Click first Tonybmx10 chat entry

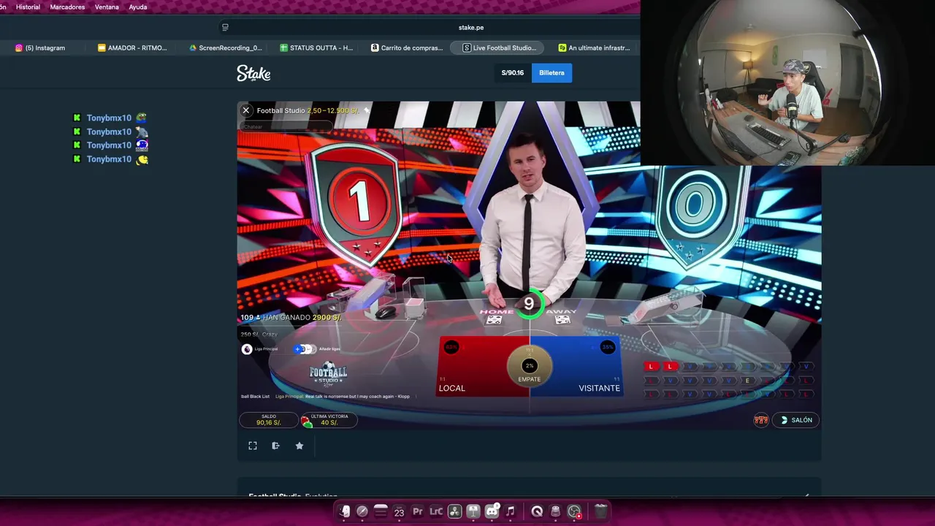click(x=110, y=118)
